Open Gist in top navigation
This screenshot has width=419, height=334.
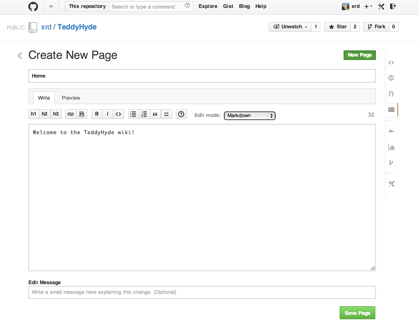(228, 6)
